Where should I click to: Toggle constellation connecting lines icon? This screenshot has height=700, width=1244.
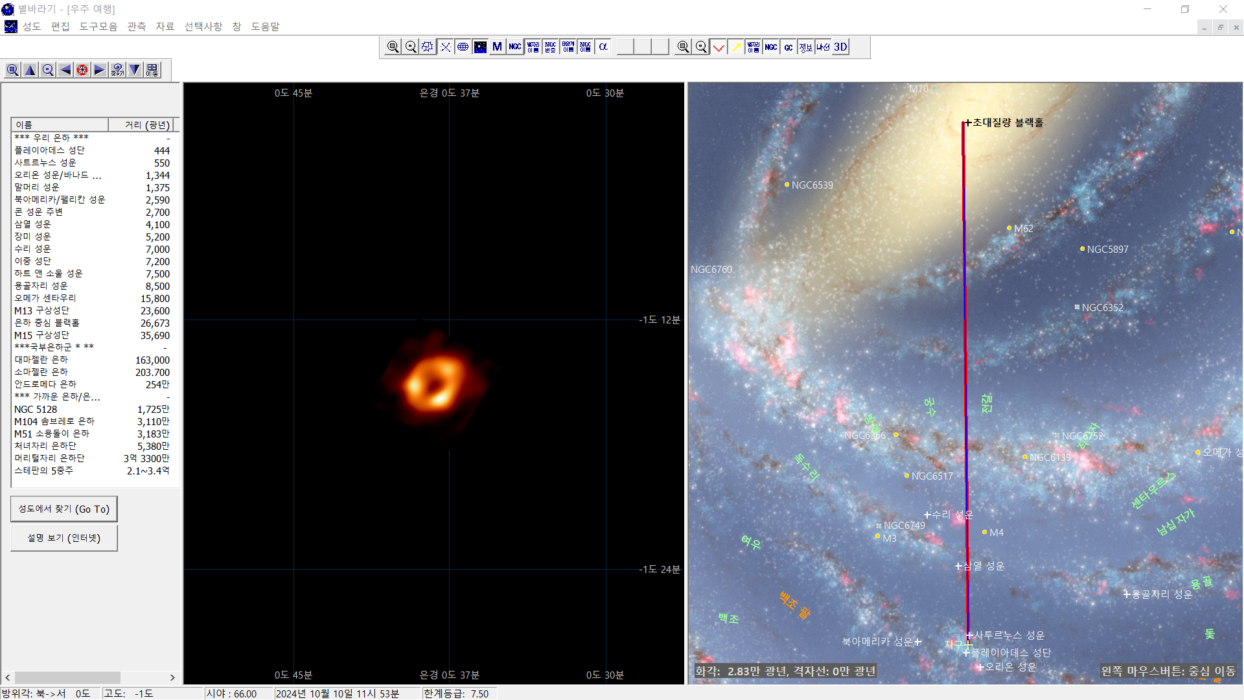tap(446, 47)
